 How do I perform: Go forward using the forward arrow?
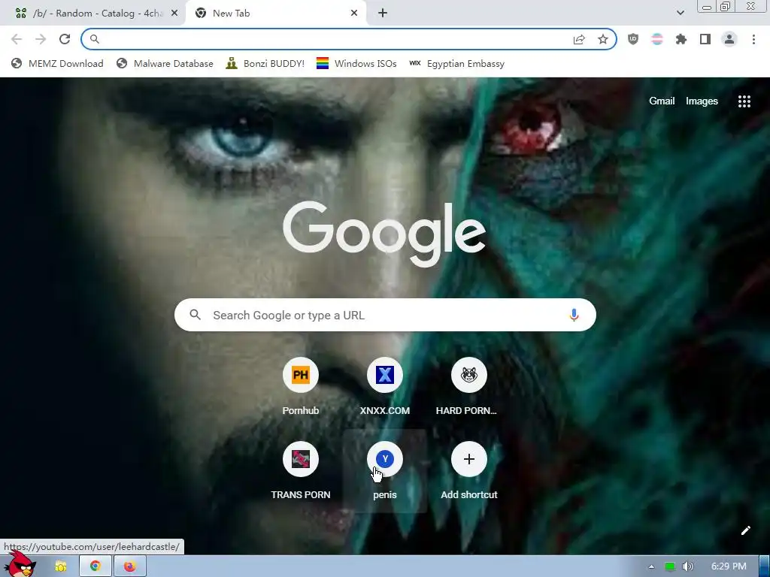41,39
